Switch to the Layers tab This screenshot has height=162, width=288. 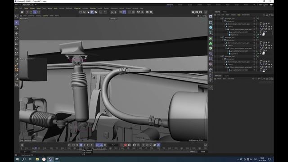(x=227, y=76)
